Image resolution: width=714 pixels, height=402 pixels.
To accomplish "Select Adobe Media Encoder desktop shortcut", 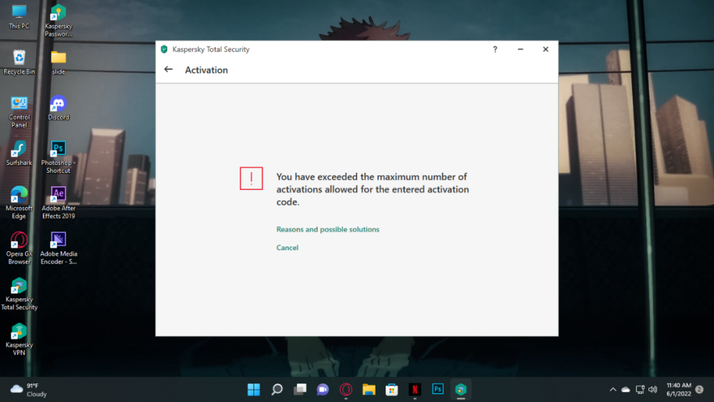I will tap(58, 246).
